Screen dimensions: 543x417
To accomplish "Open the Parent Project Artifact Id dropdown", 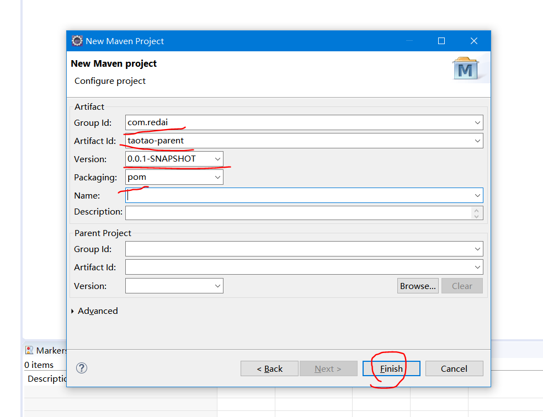I will [x=477, y=267].
